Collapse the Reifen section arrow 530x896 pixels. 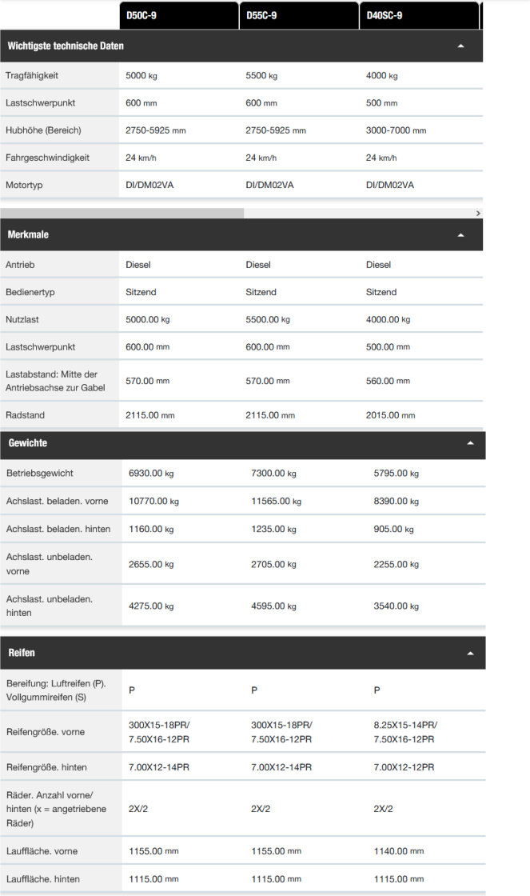(470, 653)
